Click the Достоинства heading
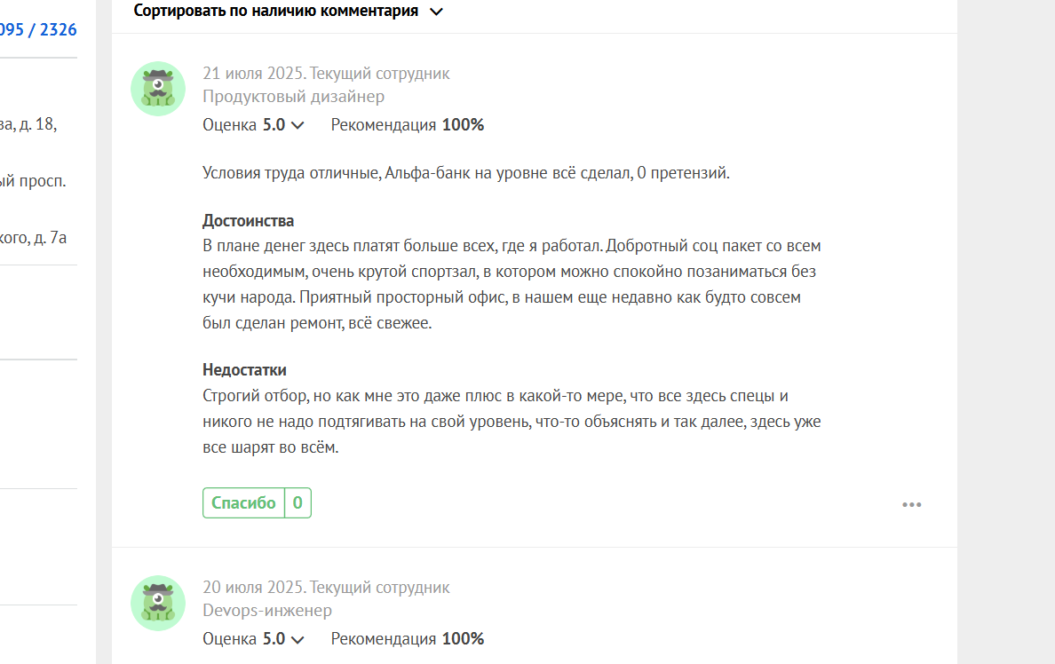The height and width of the screenshot is (664, 1055). pos(249,221)
